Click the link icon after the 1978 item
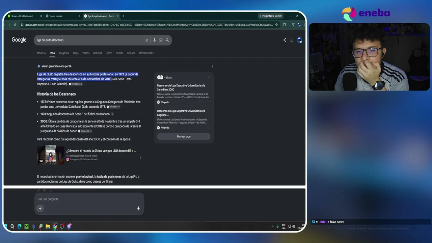 112,114
